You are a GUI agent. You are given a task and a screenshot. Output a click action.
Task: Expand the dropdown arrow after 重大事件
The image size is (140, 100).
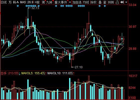coord(70,2)
